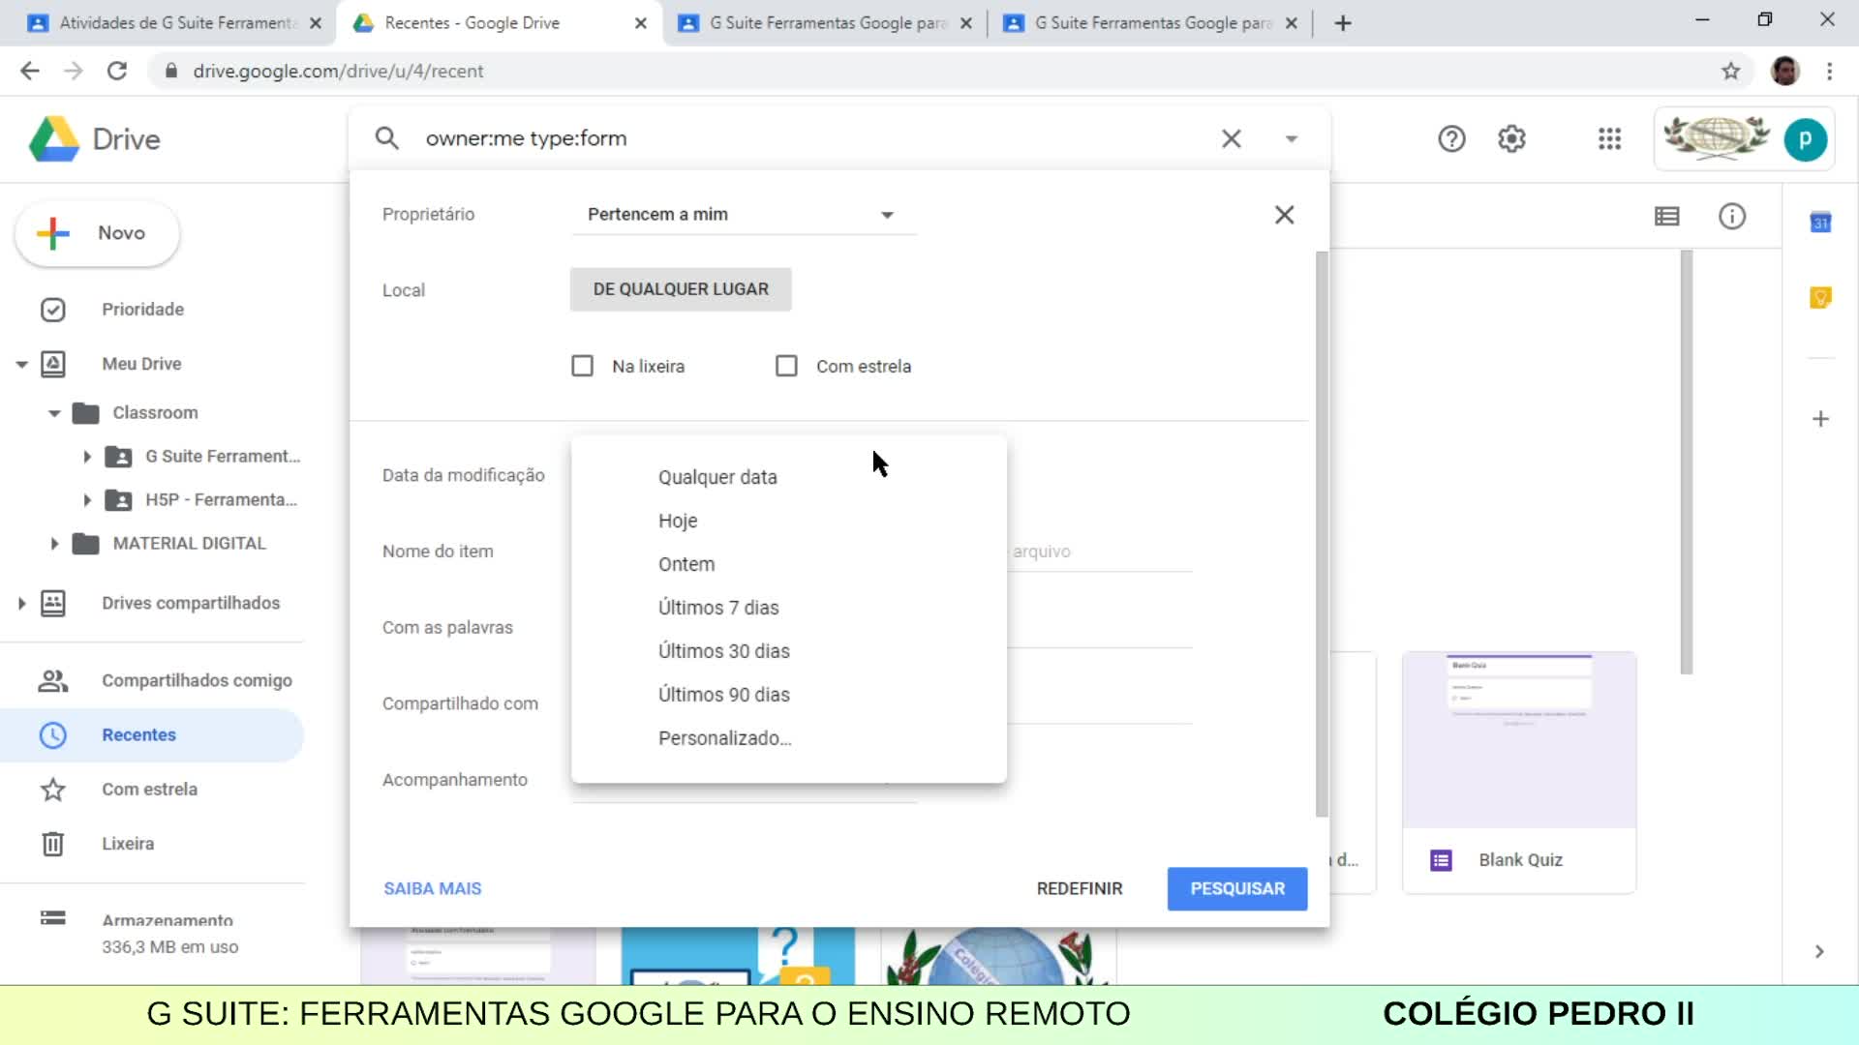Close the advanced search panel
This screenshot has height=1045, width=1859.
click(x=1284, y=215)
